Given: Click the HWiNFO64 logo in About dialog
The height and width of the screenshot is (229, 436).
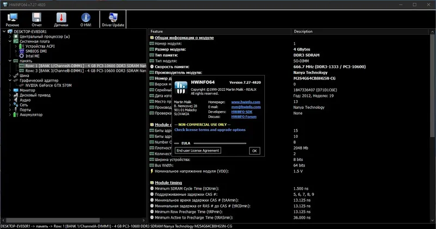Looking at the screenshot, I should click(x=181, y=87).
